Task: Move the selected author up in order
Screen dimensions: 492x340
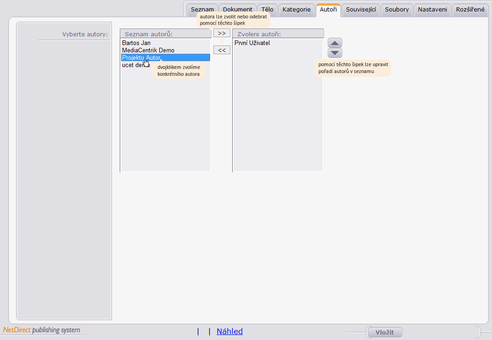Action: pos(335,43)
